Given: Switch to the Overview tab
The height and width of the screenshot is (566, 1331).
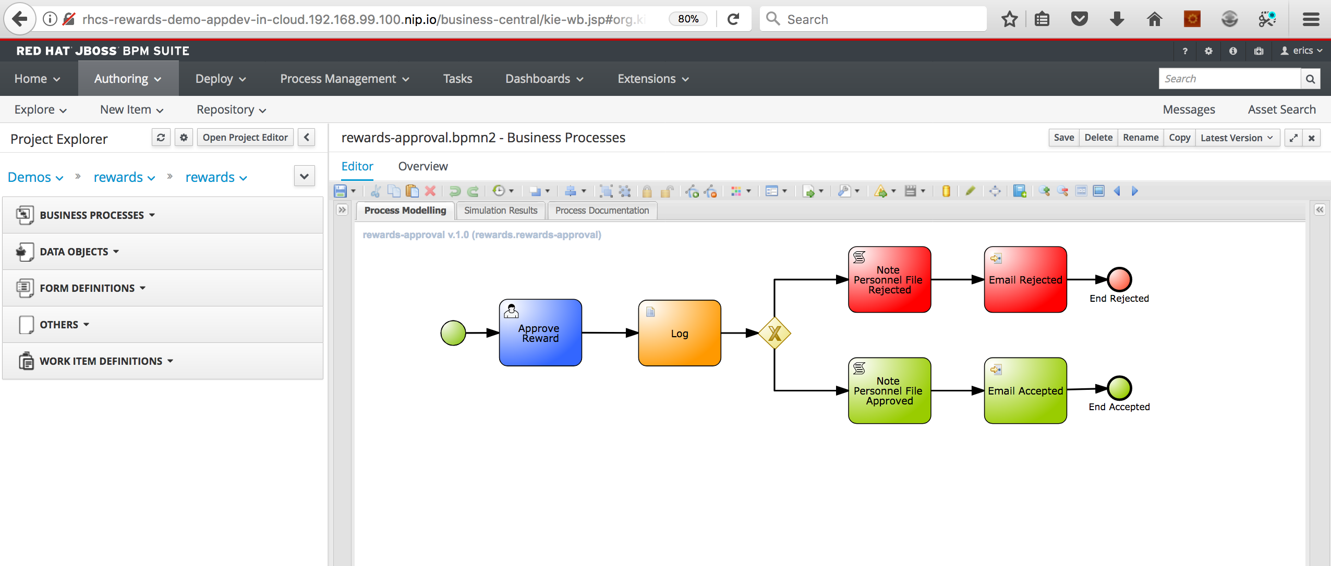Looking at the screenshot, I should pyautogui.click(x=422, y=166).
